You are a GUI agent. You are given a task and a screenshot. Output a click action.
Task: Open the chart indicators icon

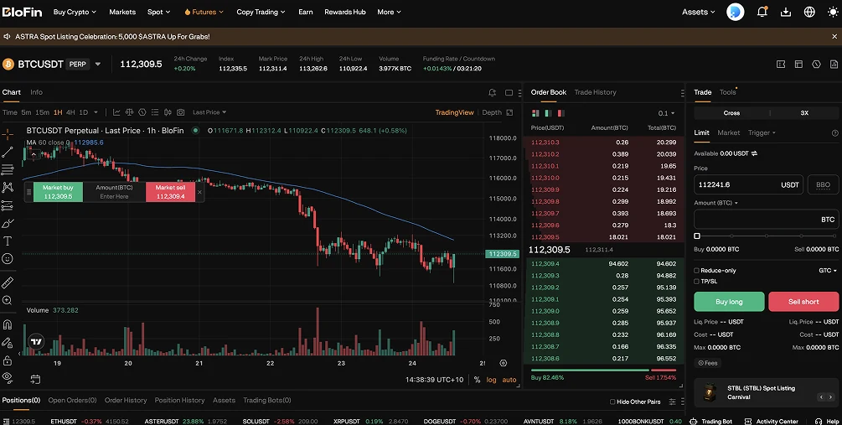[116, 112]
